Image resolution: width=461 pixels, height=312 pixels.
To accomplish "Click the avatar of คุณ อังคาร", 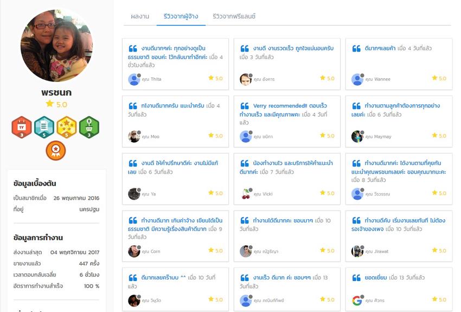I will click(246, 79).
